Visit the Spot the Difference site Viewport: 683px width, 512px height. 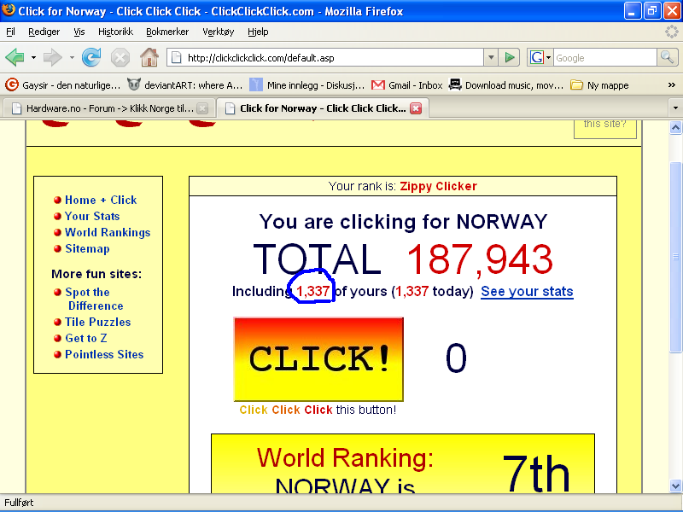[94, 299]
